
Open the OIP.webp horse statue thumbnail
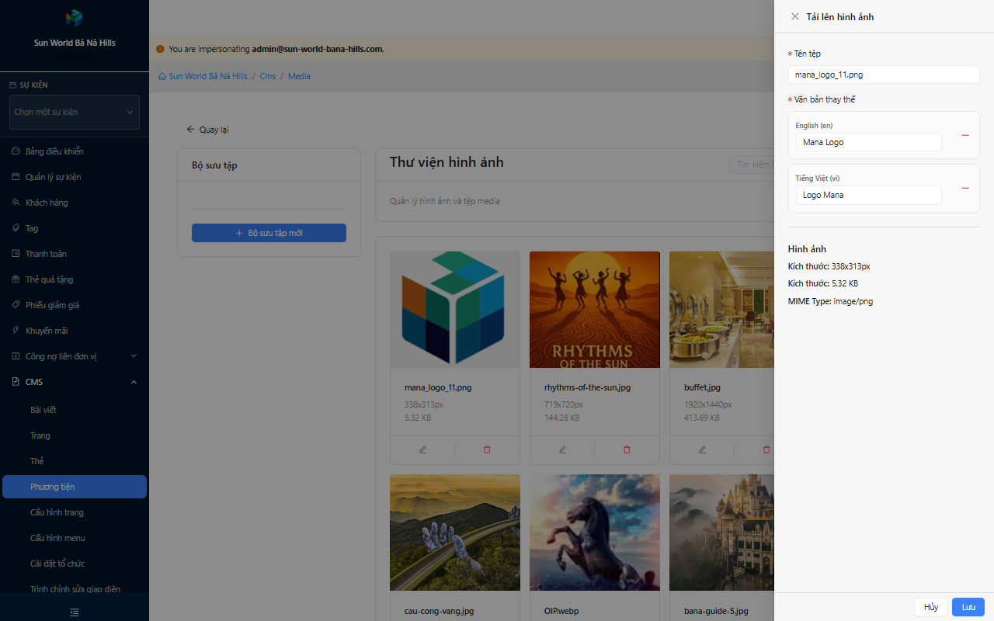[595, 533]
